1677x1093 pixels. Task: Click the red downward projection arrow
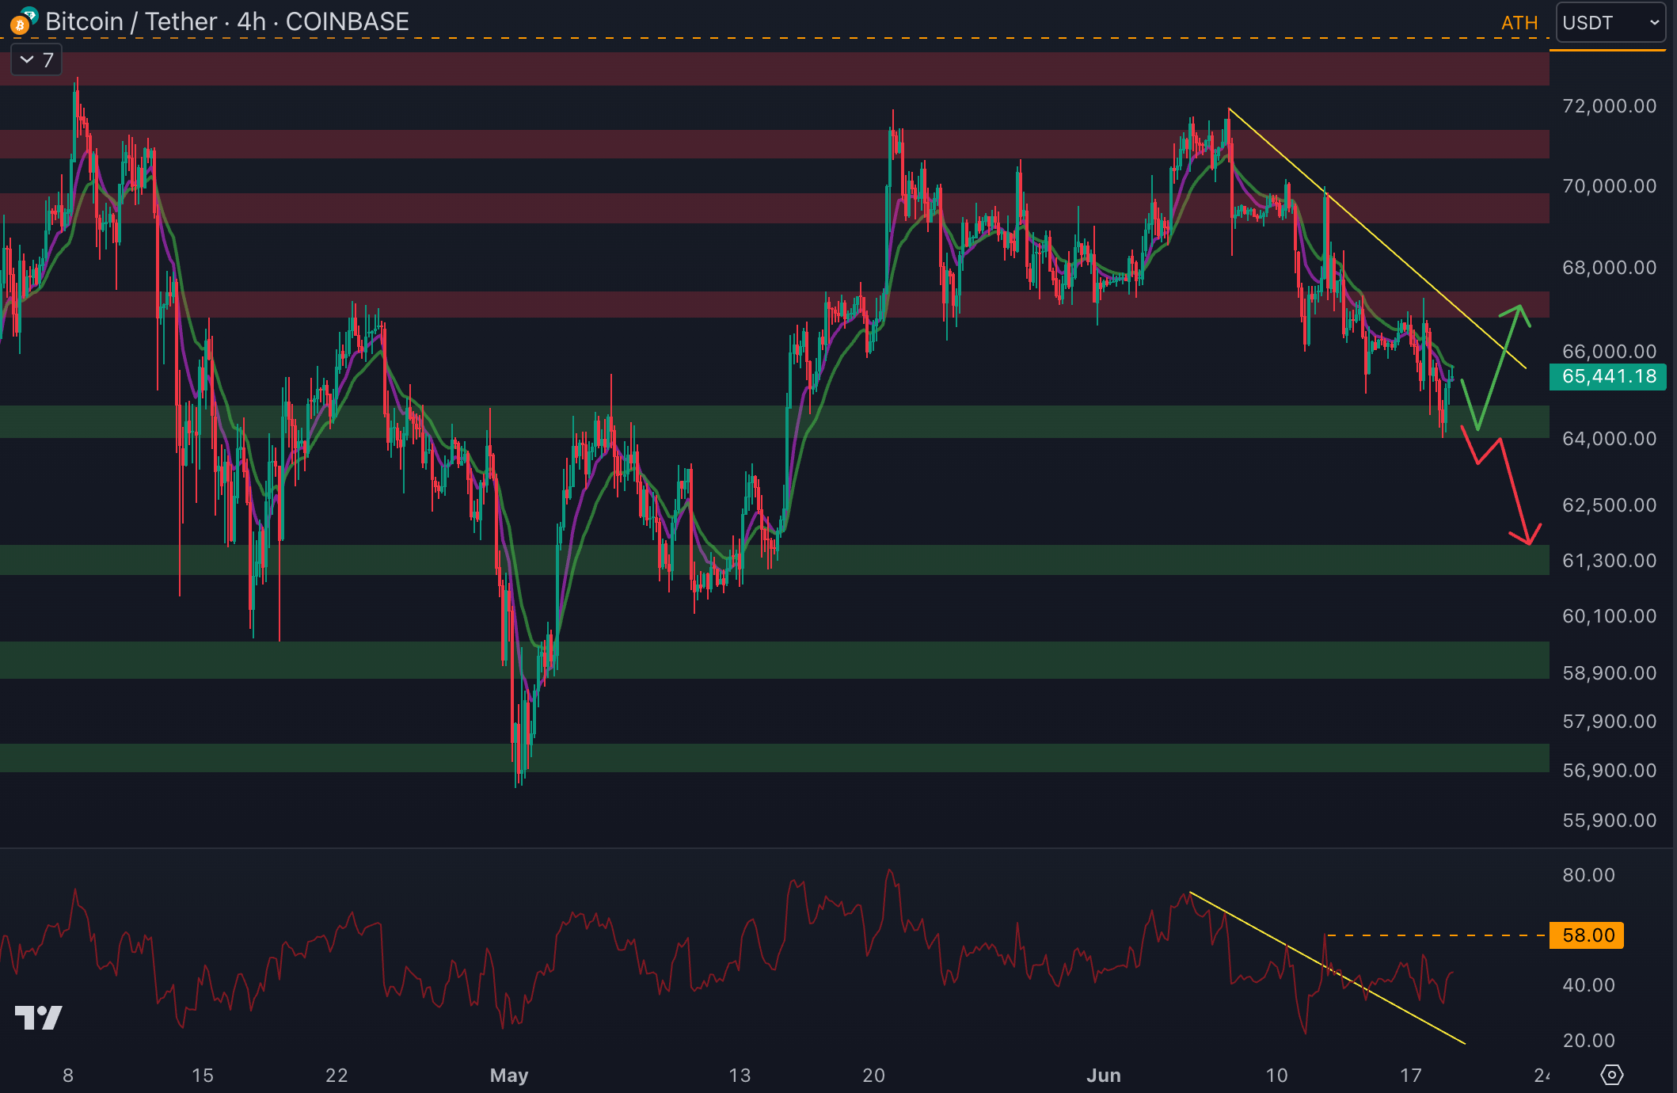(1515, 493)
